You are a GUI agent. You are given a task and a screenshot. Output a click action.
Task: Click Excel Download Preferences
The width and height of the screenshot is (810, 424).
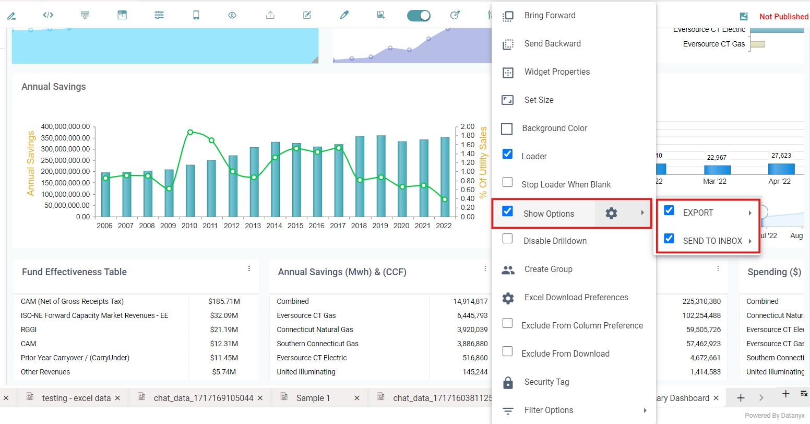576,298
